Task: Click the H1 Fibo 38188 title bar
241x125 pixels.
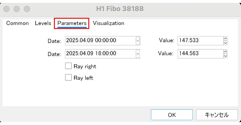Action: pyautogui.click(x=120, y=9)
